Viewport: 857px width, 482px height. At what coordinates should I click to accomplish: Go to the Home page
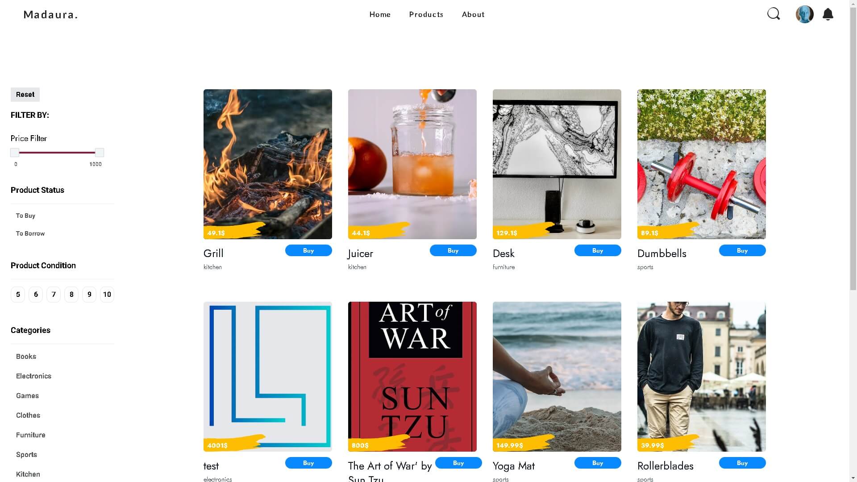(x=380, y=15)
